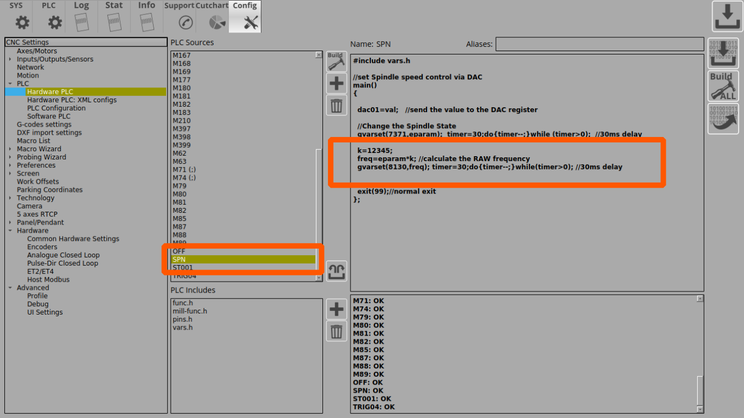Open the Cutchart tab
The image size is (744, 418).
tap(212, 16)
